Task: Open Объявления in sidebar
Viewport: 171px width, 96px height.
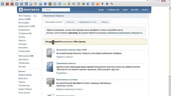Action: pyautogui.click(x=24, y=63)
